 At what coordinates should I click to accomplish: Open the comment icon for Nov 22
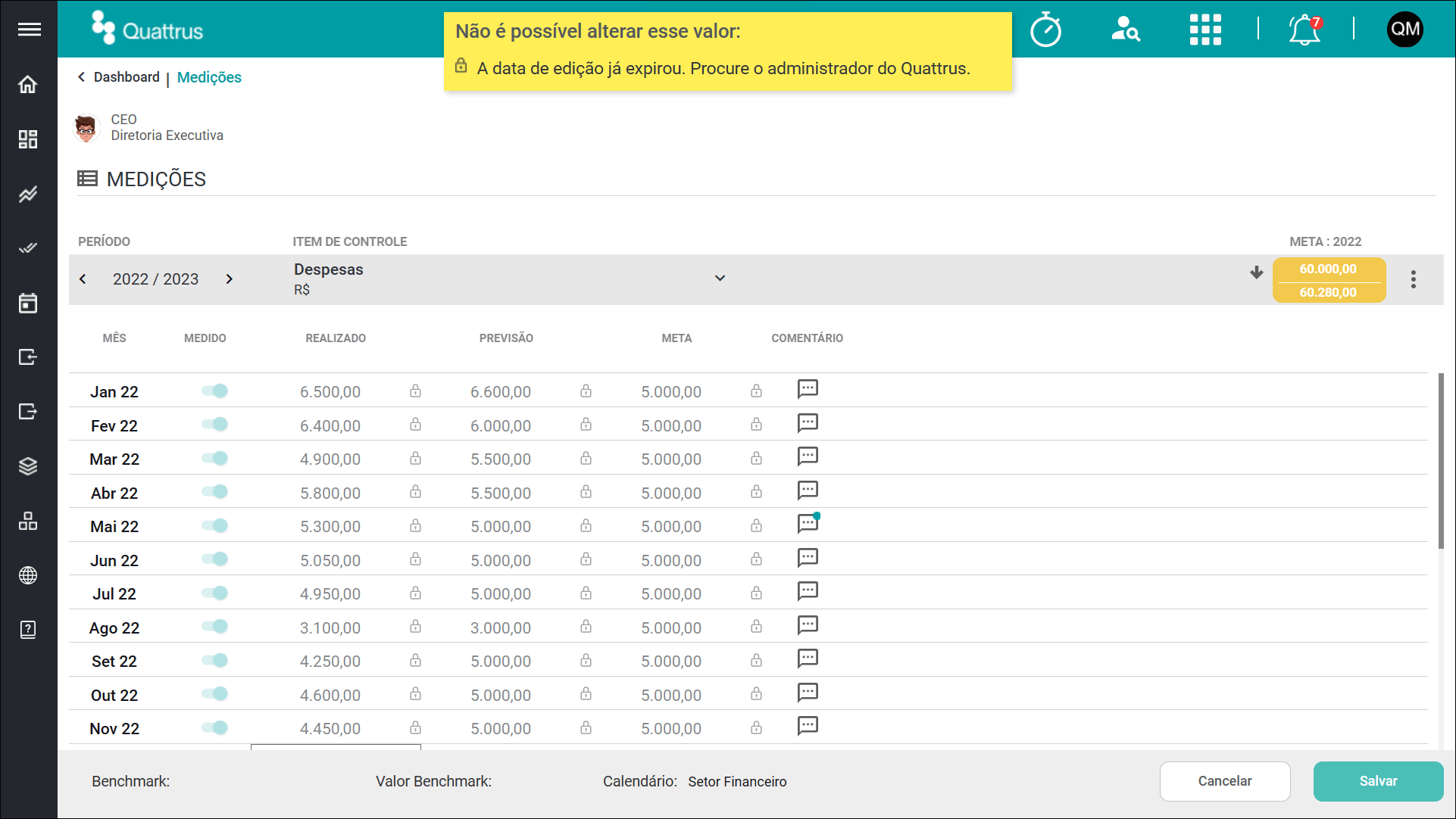pyautogui.click(x=808, y=726)
